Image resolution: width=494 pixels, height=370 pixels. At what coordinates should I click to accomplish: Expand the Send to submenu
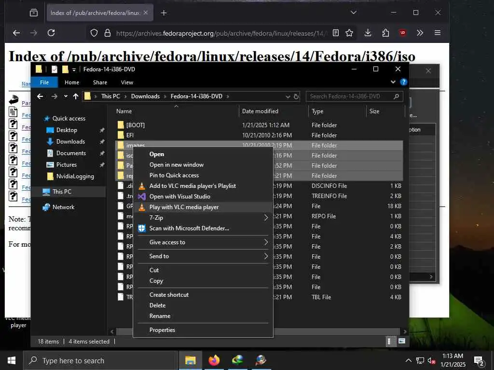(x=203, y=256)
